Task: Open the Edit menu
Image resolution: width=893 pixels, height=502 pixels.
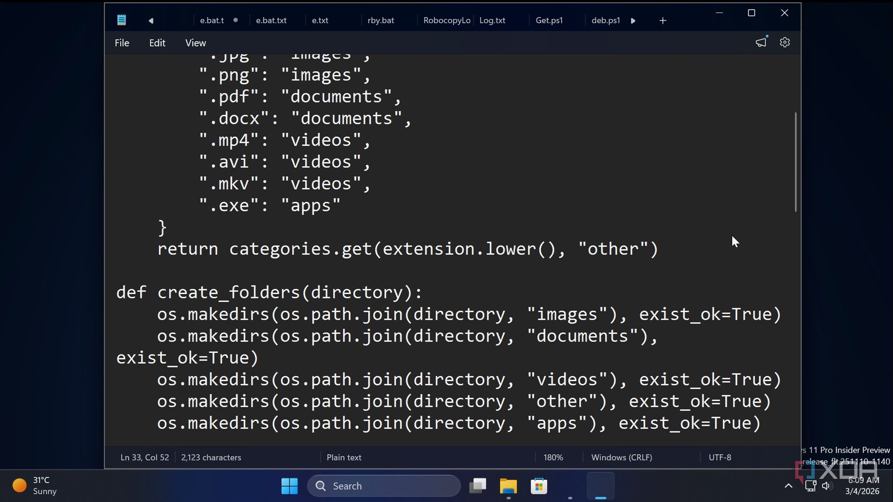Action: point(157,43)
